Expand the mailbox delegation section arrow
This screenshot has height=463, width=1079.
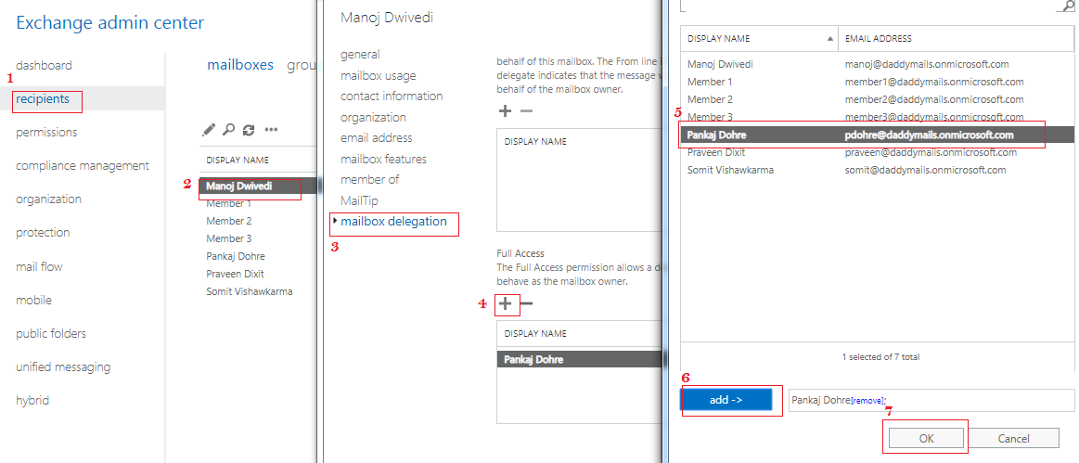click(335, 221)
